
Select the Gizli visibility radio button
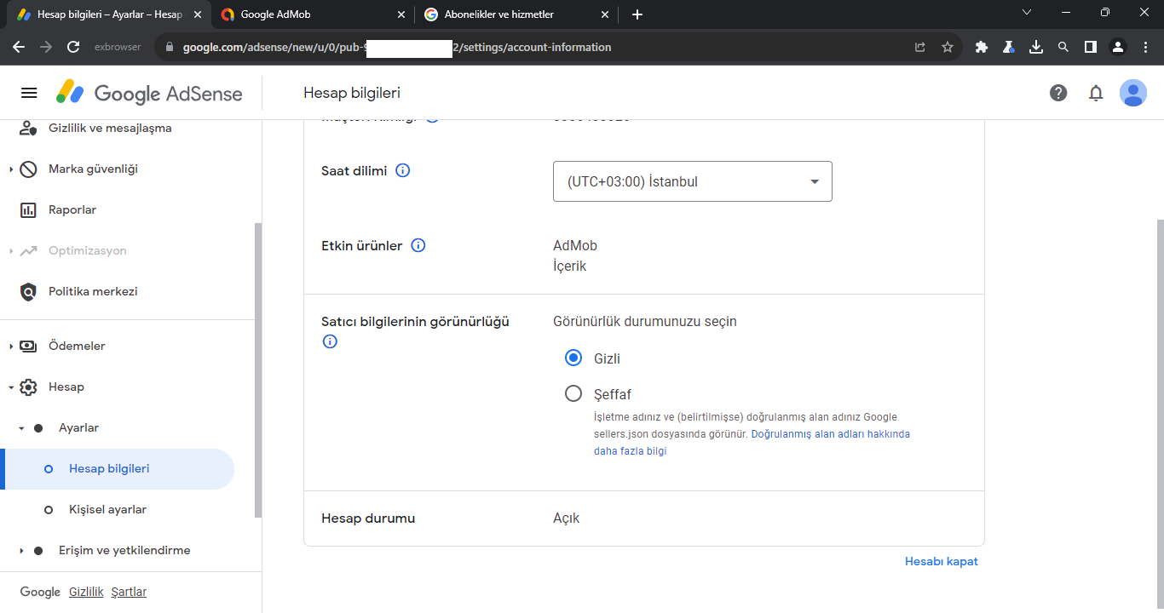point(573,358)
